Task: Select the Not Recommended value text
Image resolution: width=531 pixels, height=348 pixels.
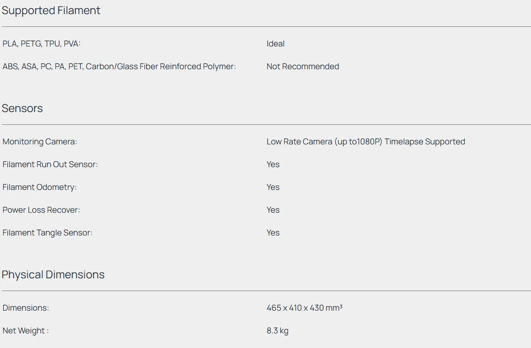Action: [x=302, y=67]
